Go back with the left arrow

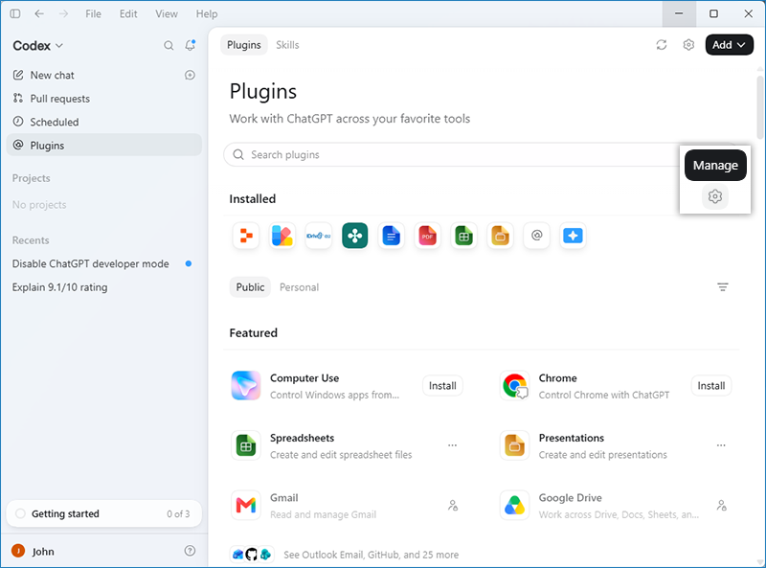39,13
